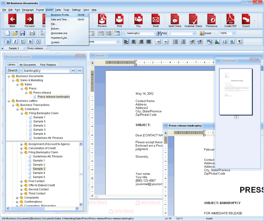
Task: Click indent marker on Press release ruler
Action: click(204, 133)
